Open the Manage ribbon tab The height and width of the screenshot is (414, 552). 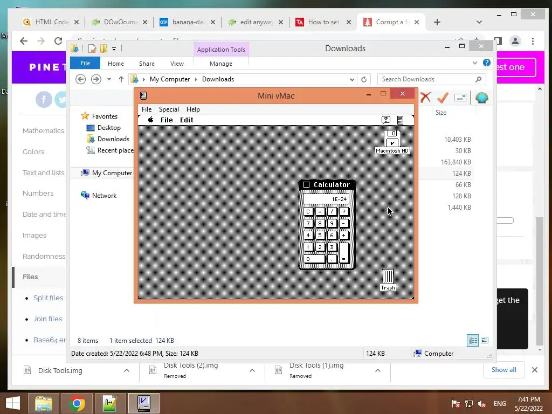[x=221, y=64]
